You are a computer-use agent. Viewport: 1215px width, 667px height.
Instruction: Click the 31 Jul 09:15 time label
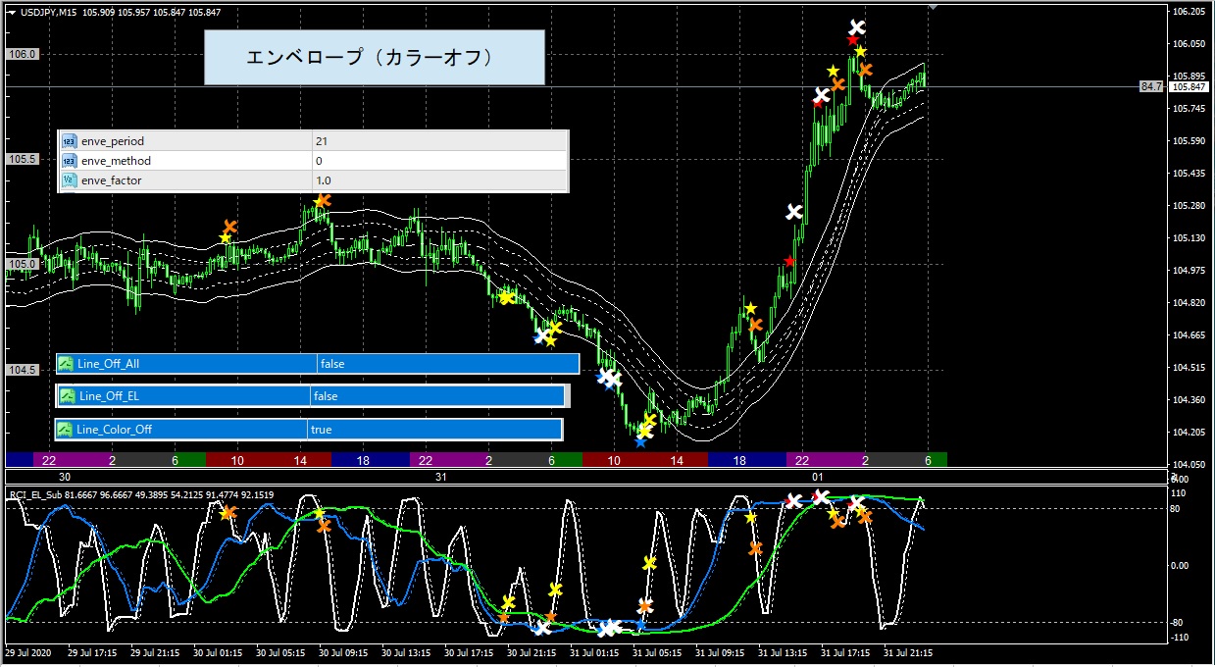720,652
